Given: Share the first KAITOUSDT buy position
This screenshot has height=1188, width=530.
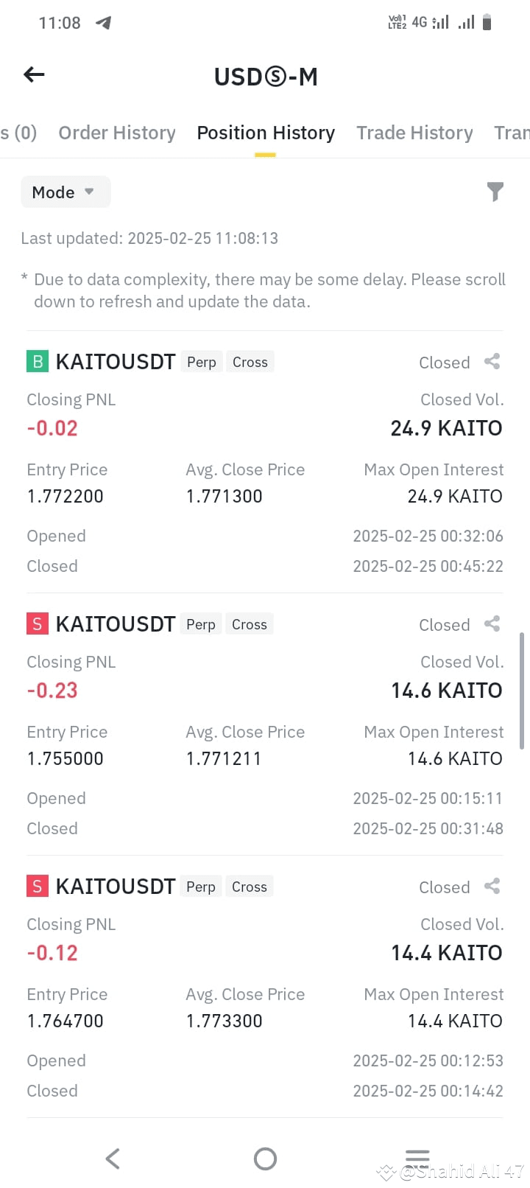Looking at the screenshot, I should [492, 361].
